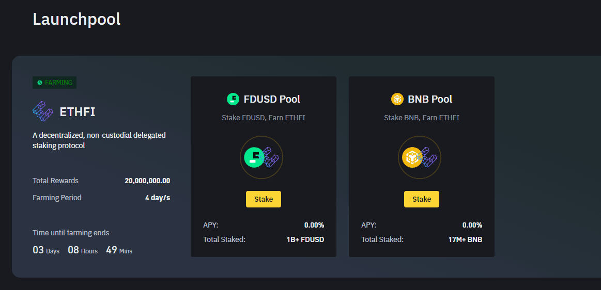Click the ETHFI protocol description text

coord(99,140)
